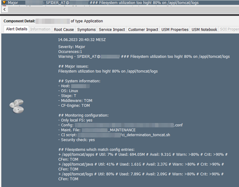Switch to the Information tab
239x187 pixels.
click(x=40, y=29)
